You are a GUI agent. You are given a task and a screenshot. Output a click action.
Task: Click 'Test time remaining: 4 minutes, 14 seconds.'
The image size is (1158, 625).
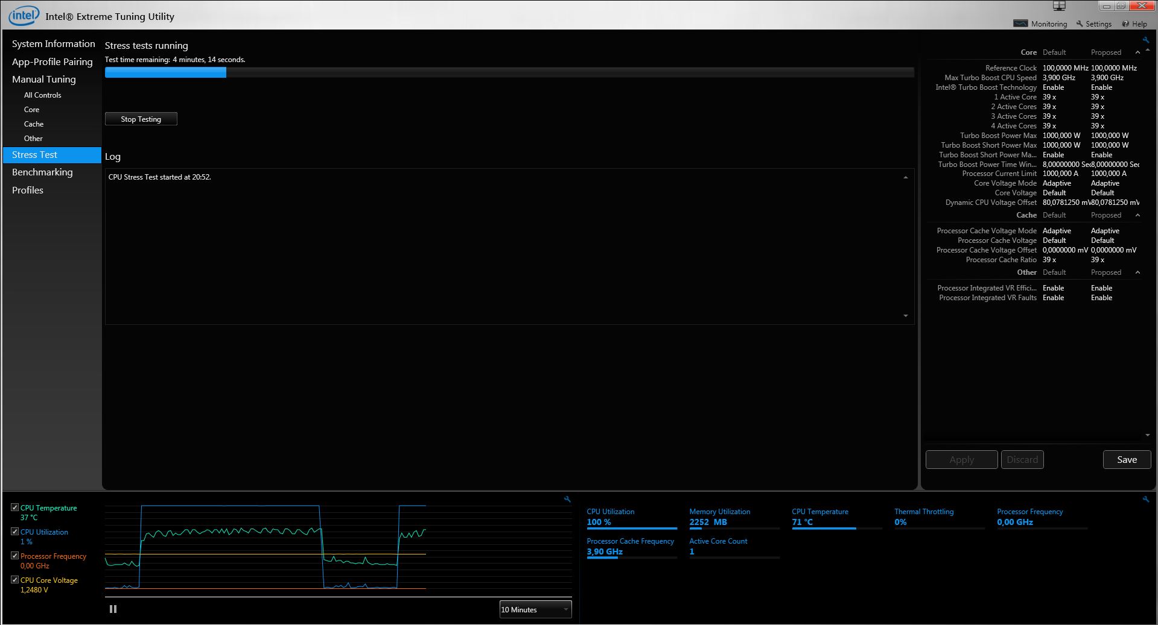tap(175, 60)
